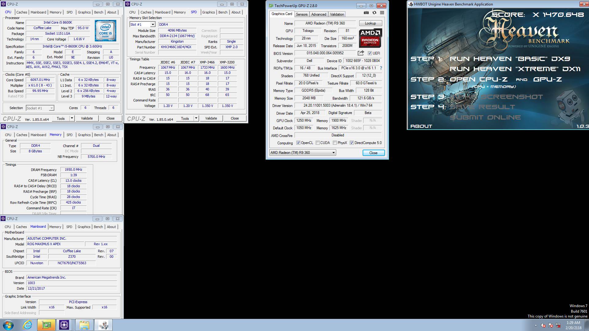Switch to Sensors tab in GPU-Z

click(x=302, y=14)
